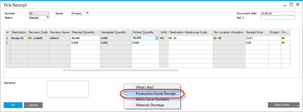
Task: Choose Materials Shortage menu entry
Action: pyautogui.click(x=152, y=105)
